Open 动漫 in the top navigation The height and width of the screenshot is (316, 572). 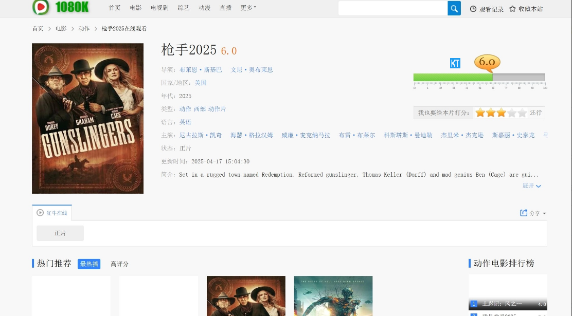click(x=204, y=8)
